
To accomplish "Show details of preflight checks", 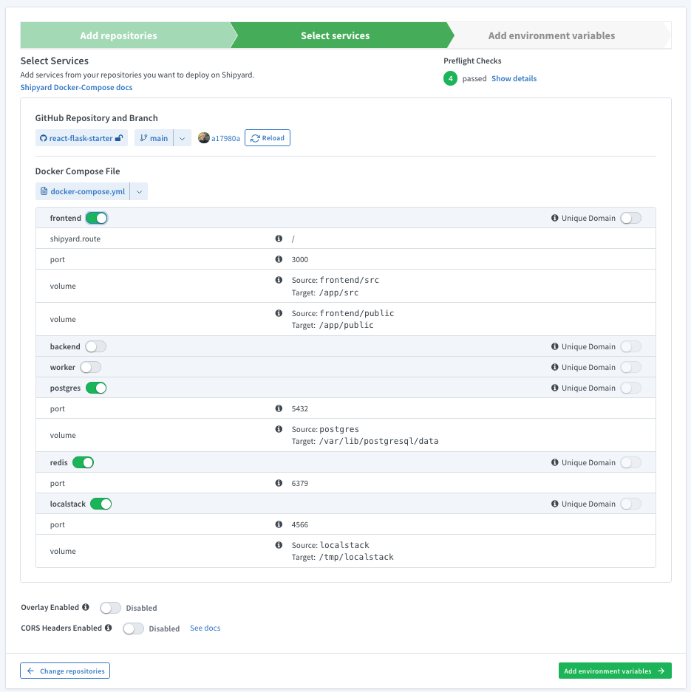I will [x=514, y=78].
